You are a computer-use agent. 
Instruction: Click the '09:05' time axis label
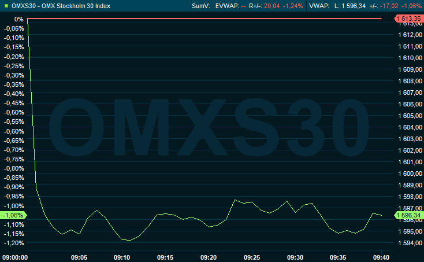click(x=79, y=257)
